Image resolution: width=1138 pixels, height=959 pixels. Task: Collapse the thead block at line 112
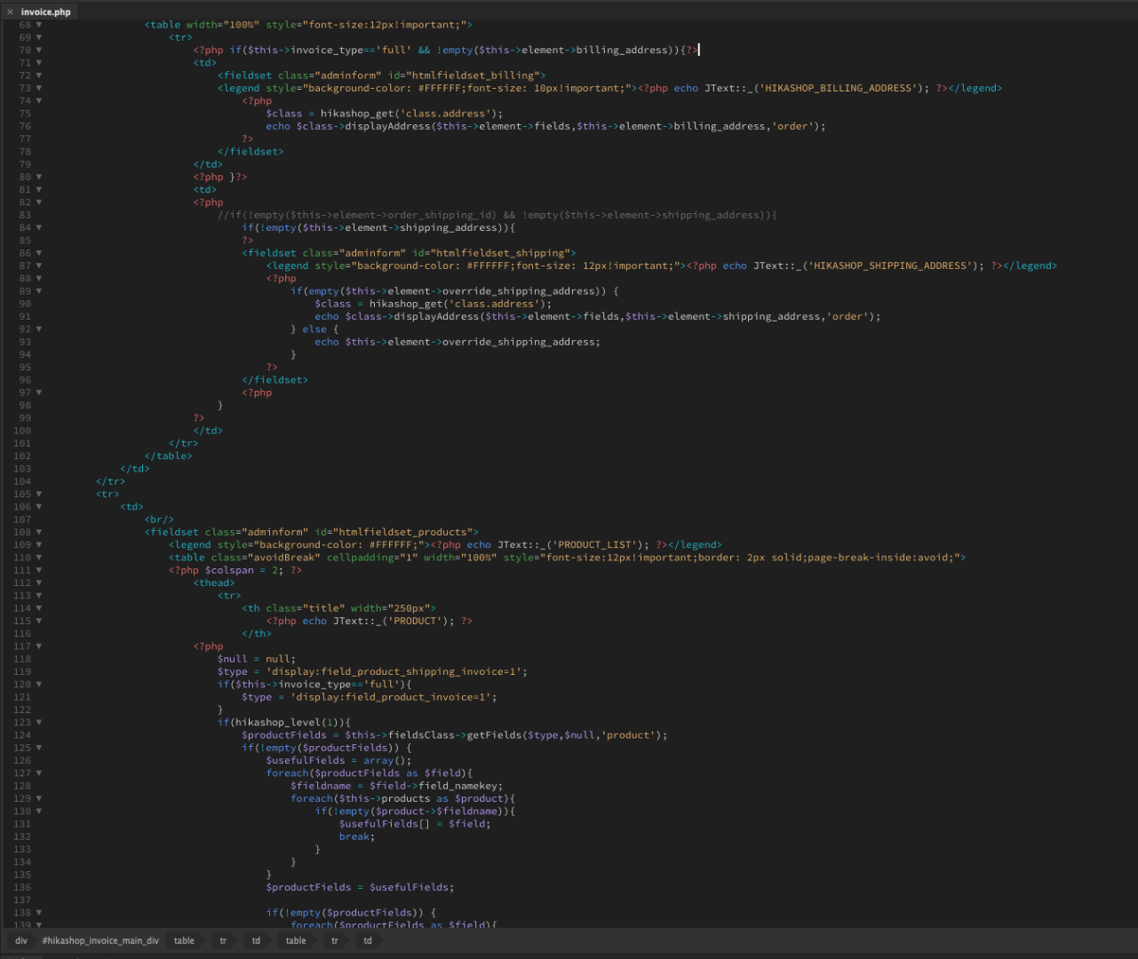(x=39, y=583)
